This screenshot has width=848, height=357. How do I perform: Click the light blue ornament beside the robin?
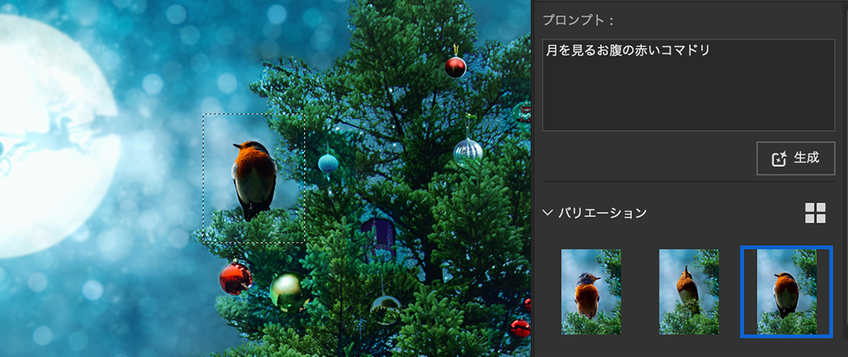329,163
